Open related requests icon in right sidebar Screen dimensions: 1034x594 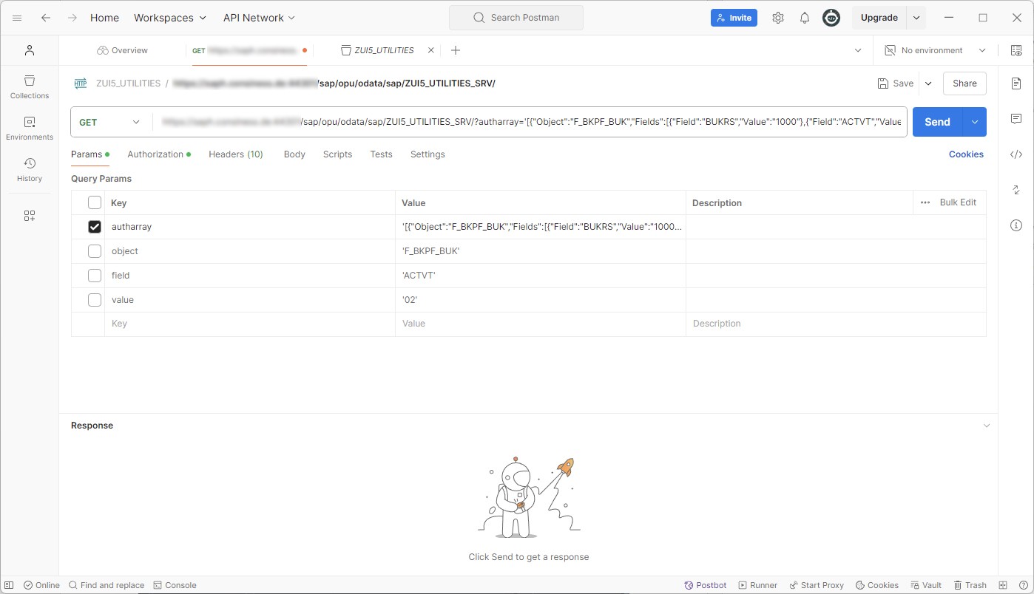click(x=1016, y=190)
